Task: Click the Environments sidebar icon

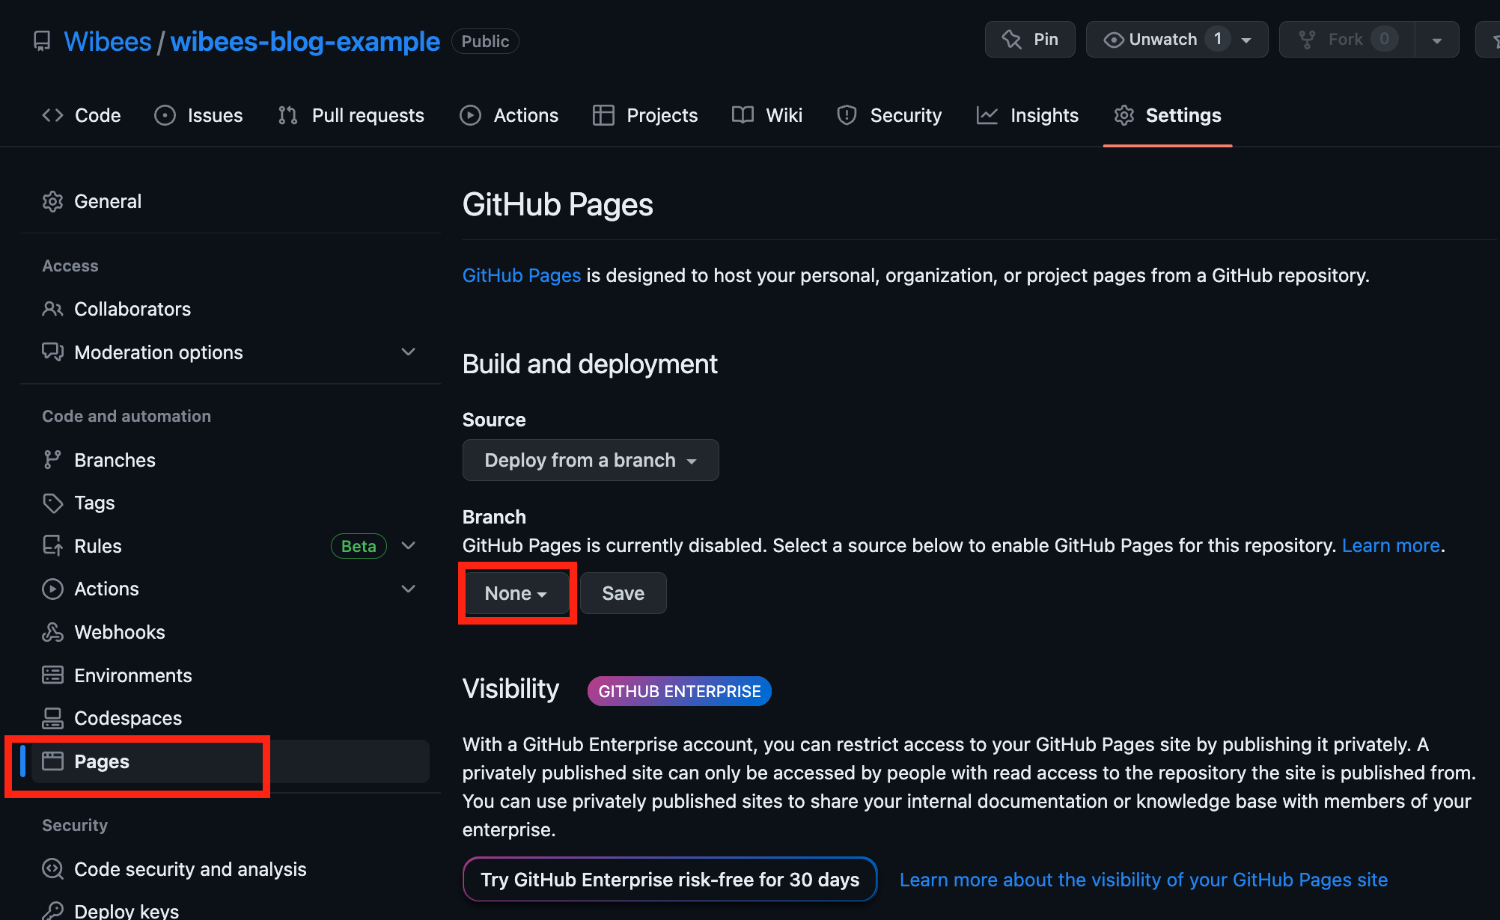Action: (52, 675)
